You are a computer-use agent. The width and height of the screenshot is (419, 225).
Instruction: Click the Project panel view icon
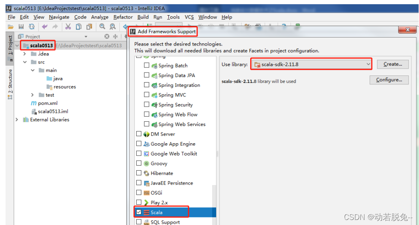click(x=21, y=36)
